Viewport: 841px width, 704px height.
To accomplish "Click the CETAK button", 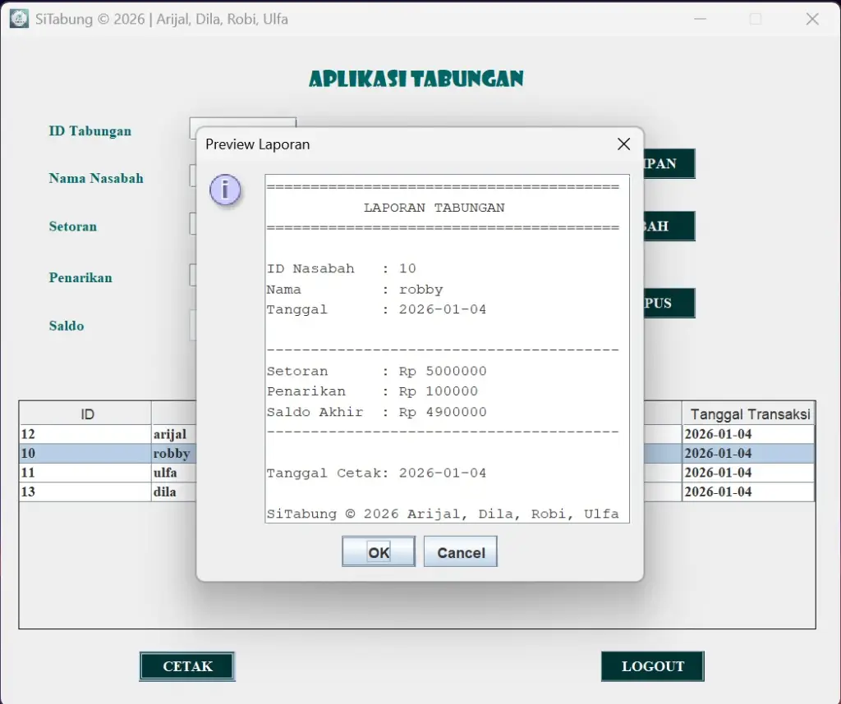I will 187,666.
